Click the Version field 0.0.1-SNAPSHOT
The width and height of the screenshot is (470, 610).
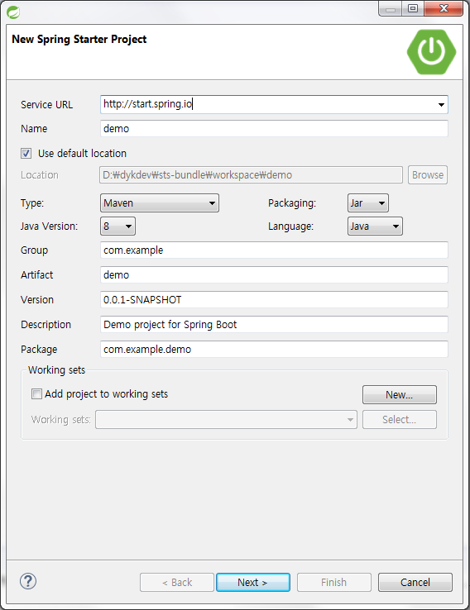(274, 300)
